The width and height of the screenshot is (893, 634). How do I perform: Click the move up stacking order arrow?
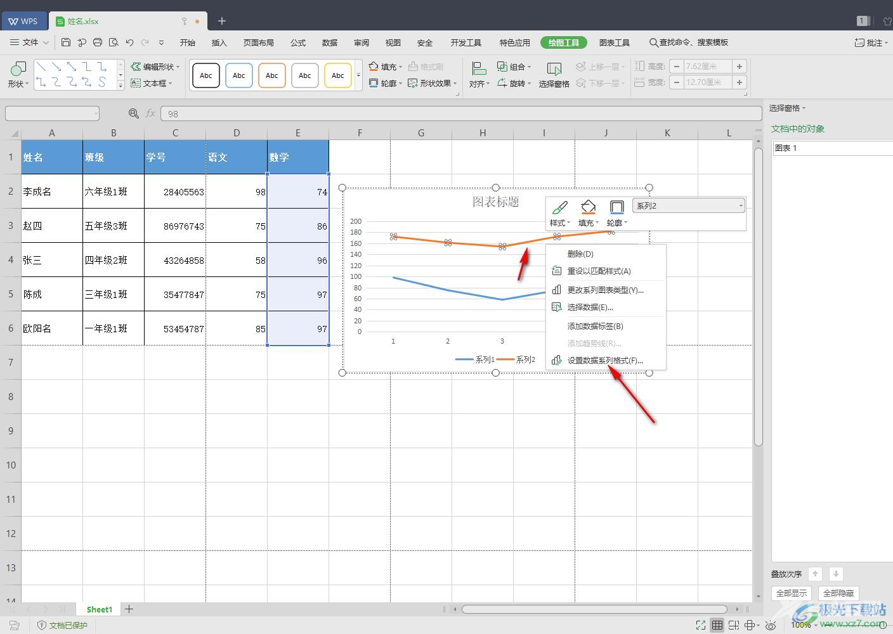click(x=816, y=574)
